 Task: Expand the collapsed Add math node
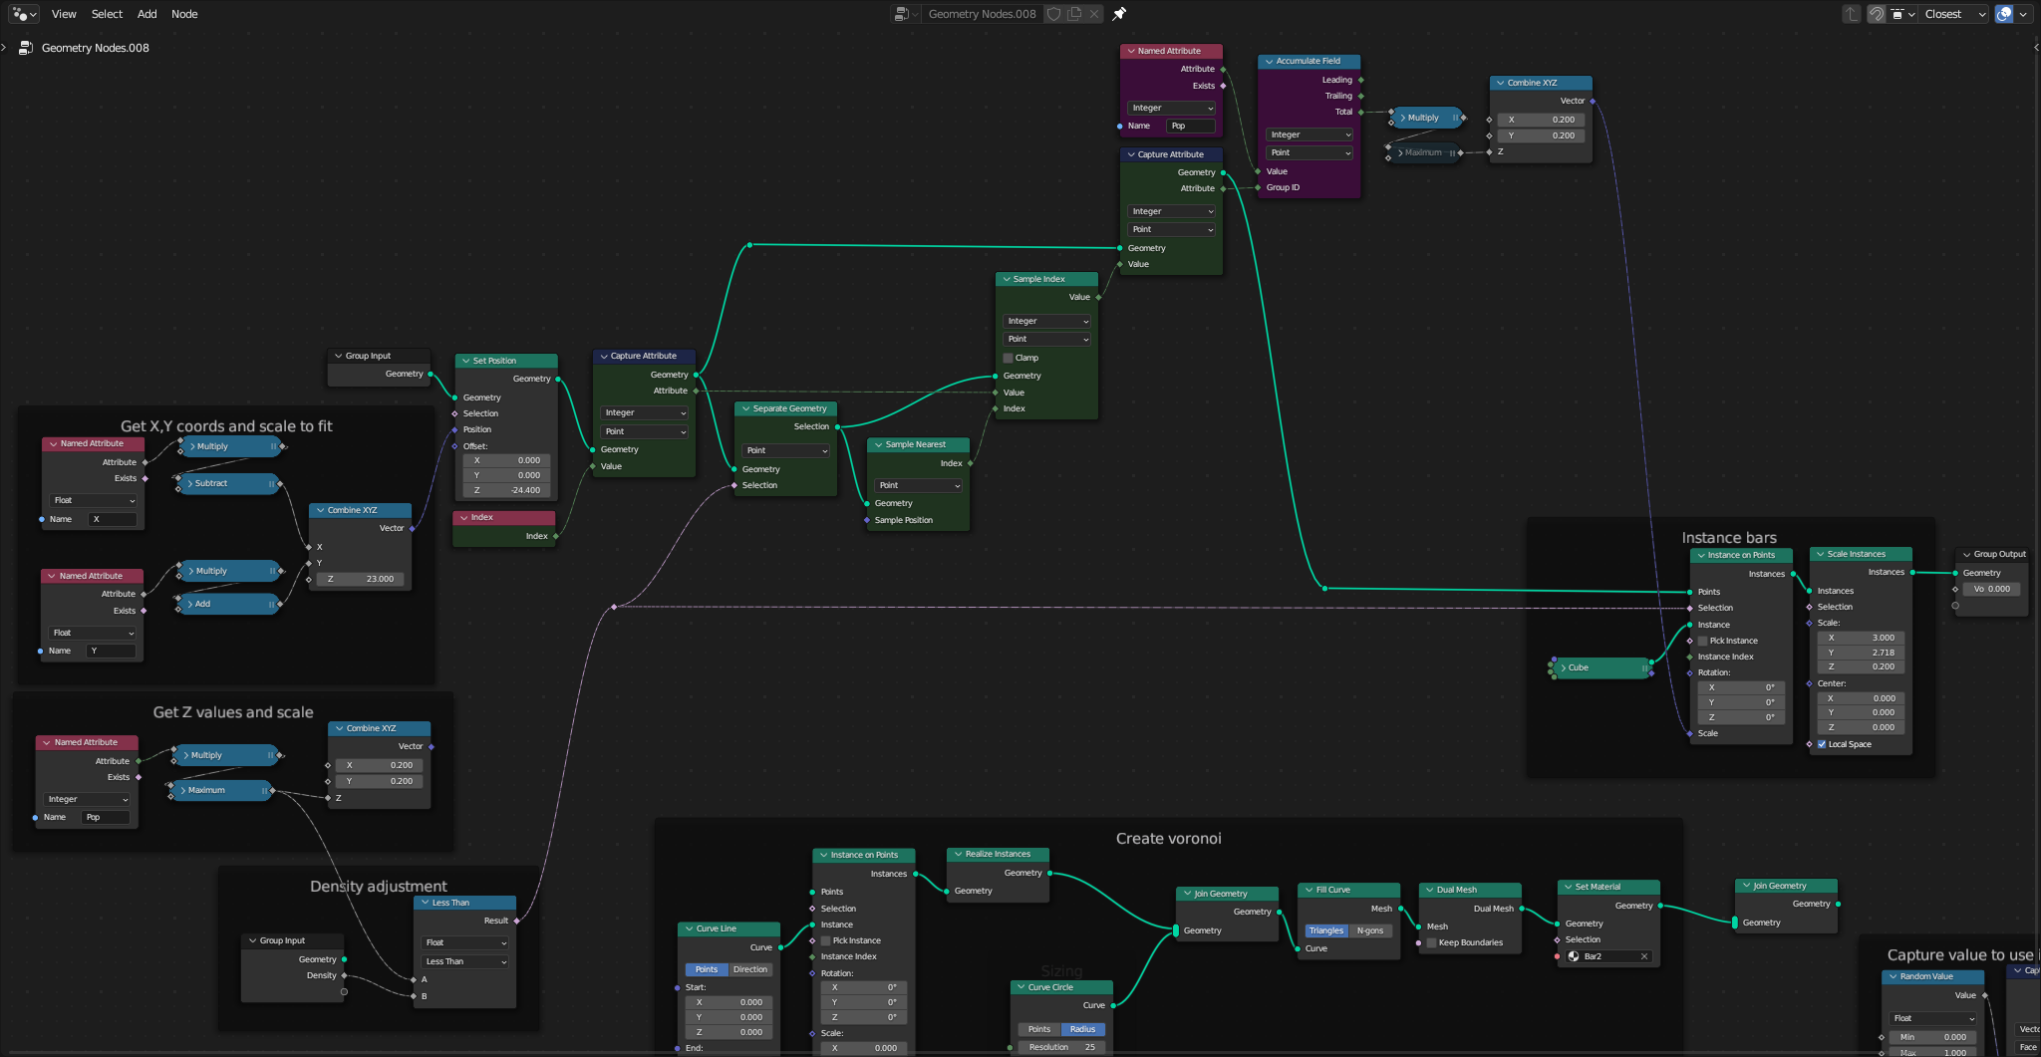tap(189, 604)
